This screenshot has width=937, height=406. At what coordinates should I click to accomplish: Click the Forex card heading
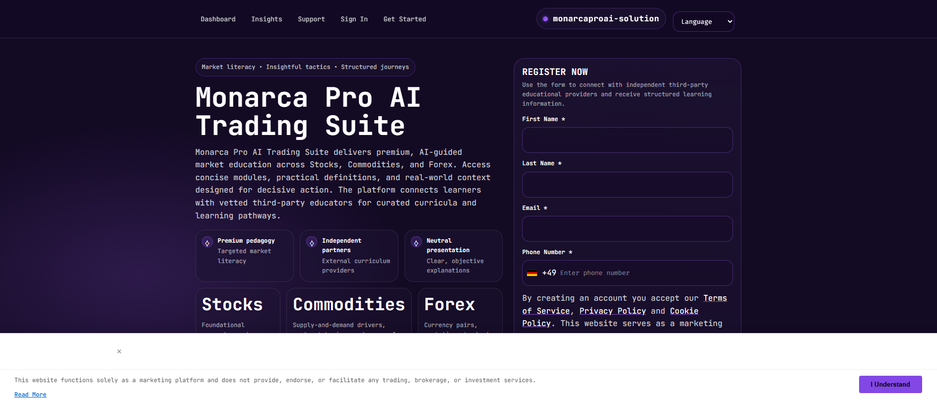point(450,304)
